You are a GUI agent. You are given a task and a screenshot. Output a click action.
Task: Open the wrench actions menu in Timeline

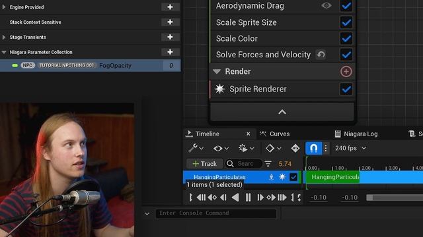pyautogui.click(x=196, y=148)
